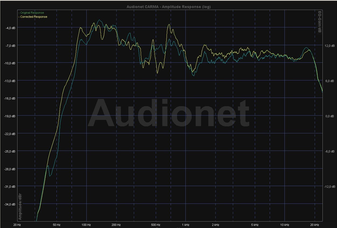Click the '-4,0 dB' amplitude axis label
The image size is (337, 228).
[10, 28]
